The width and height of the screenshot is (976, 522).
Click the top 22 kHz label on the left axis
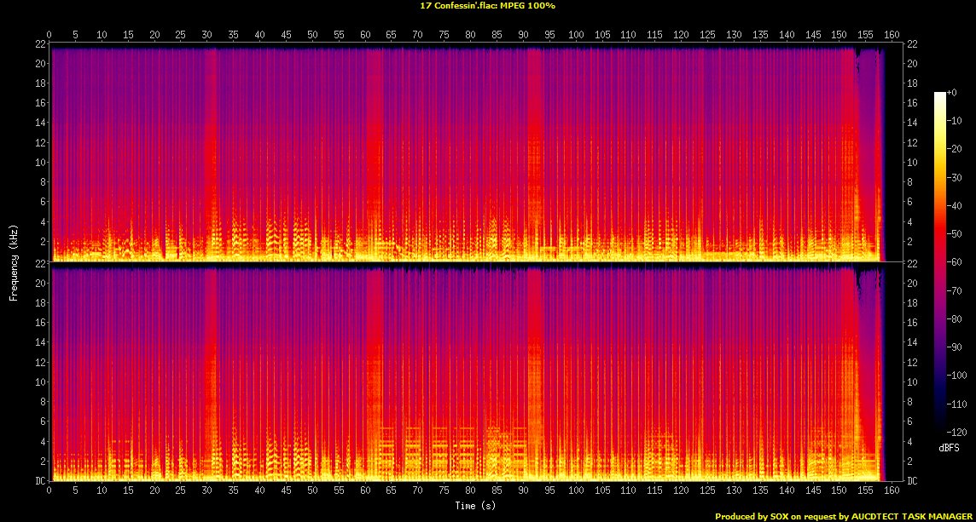(40, 44)
